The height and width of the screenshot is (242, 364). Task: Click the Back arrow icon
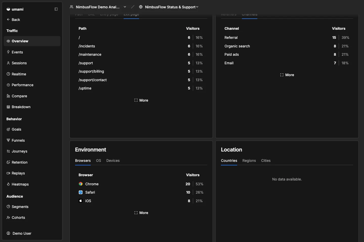(8, 19)
